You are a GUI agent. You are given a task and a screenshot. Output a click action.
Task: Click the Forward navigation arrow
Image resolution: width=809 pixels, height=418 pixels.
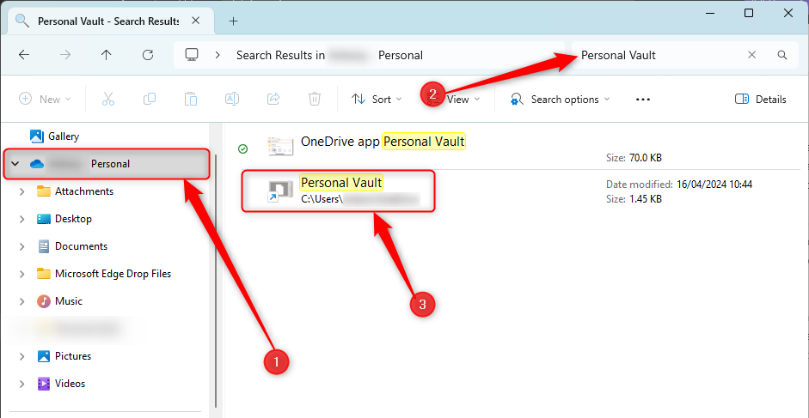point(65,55)
